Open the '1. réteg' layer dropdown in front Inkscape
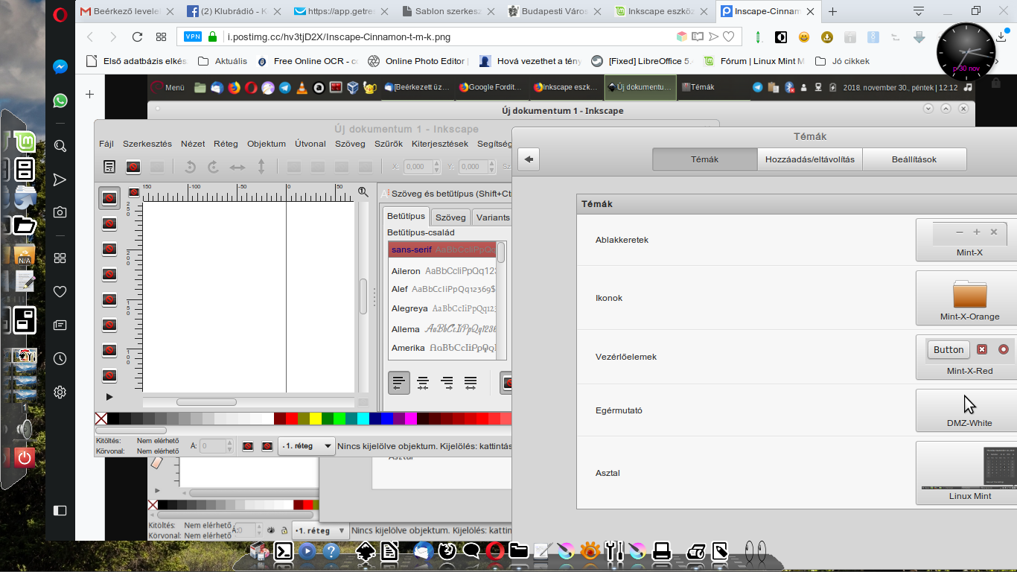The width and height of the screenshot is (1017, 572). point(307,446)
